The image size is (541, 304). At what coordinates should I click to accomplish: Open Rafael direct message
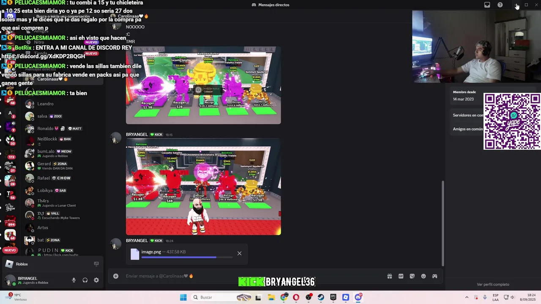tap(63, 178)
